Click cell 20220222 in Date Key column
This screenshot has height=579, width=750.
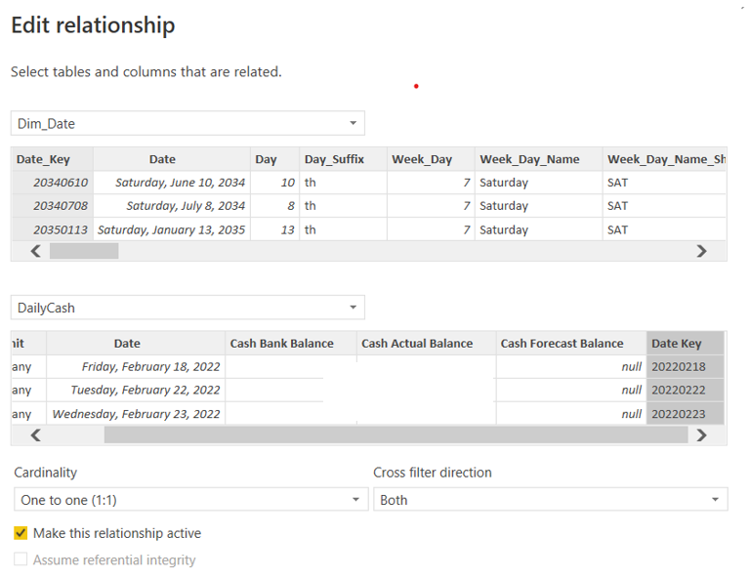pos(685,391)
